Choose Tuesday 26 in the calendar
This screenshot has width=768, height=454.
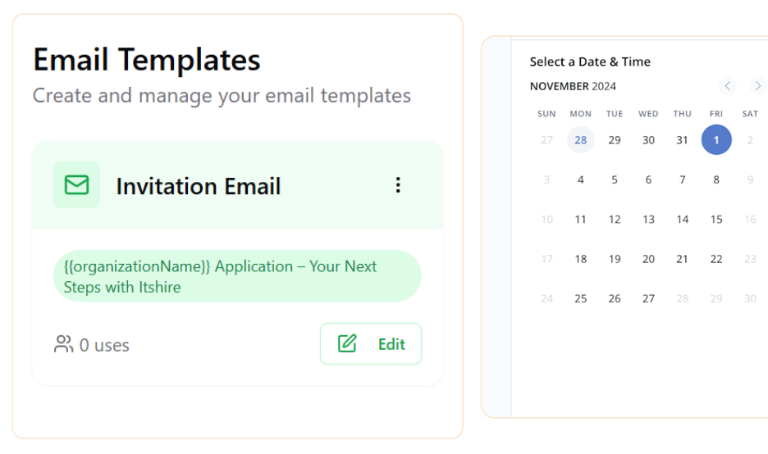click(x=614, y=299)
